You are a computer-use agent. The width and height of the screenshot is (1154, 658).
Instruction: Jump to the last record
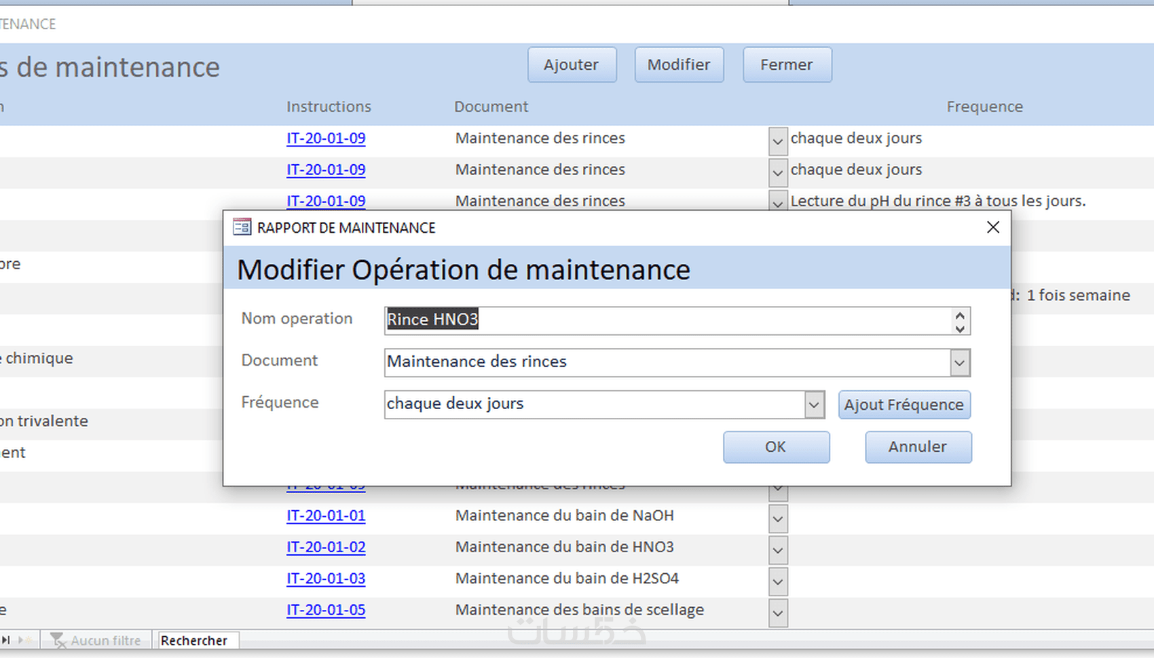tap(6, 640)
